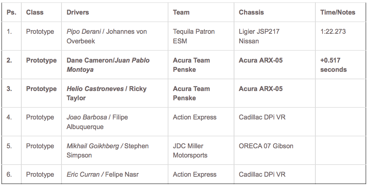The height and width of the screenshot is (187, 369).
Task: Select the Mikhail Goikhberg / Stephen Simpson cell
Action: 108,150
